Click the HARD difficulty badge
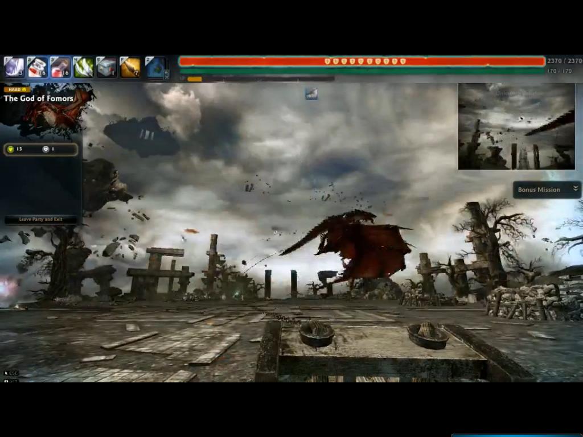The image size is (583, 437). (17, 89)
